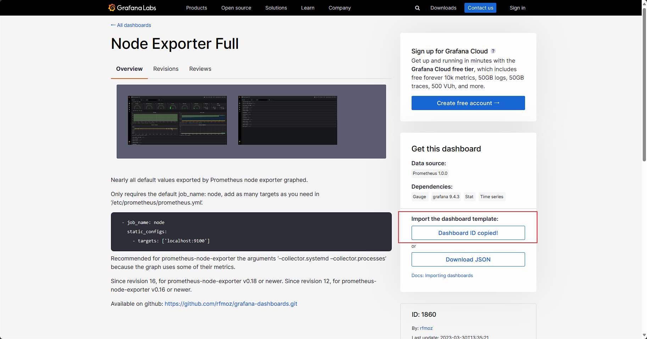Click the job_name: node code line
Image resolution: width=647 pixels, height=339 pixels.
coord(143,222)
